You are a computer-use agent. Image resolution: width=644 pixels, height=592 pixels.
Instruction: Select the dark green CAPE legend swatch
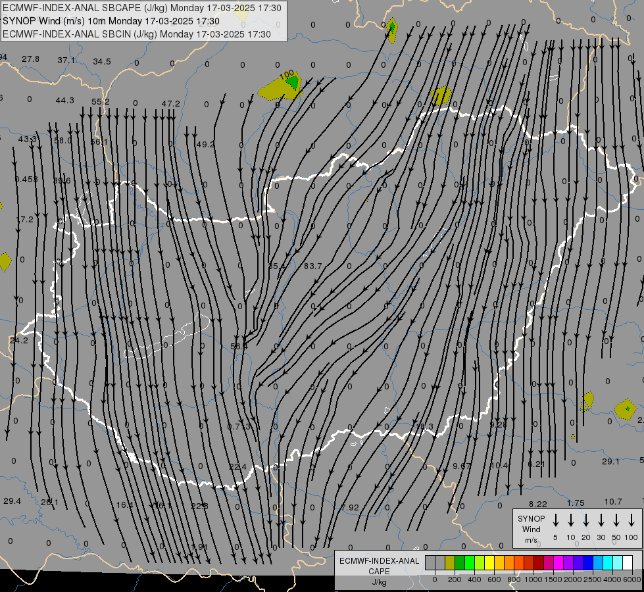[460, 562]
